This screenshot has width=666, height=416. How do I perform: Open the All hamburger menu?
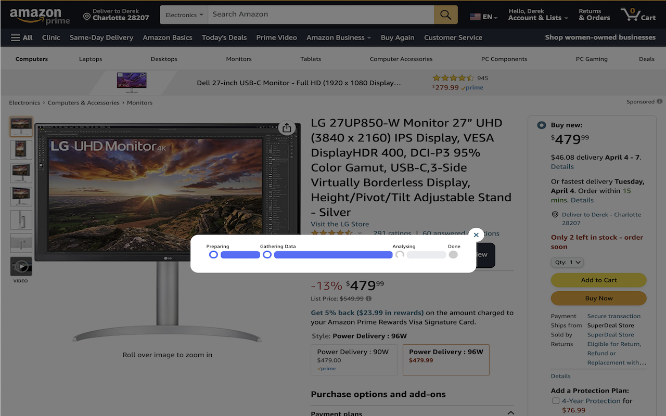(x=21, y=37)
